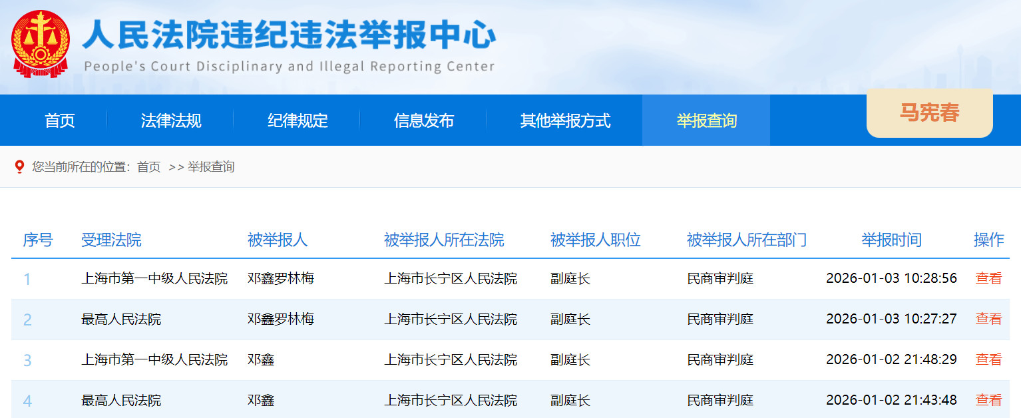Click the red location pin icon
The image size is (1021, 418).
pos(19,166)
